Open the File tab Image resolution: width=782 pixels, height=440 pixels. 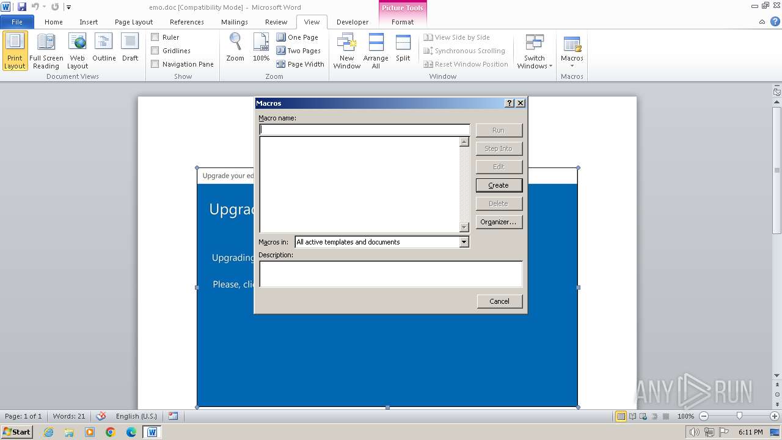pyautogui.click(x=17, y=22)
